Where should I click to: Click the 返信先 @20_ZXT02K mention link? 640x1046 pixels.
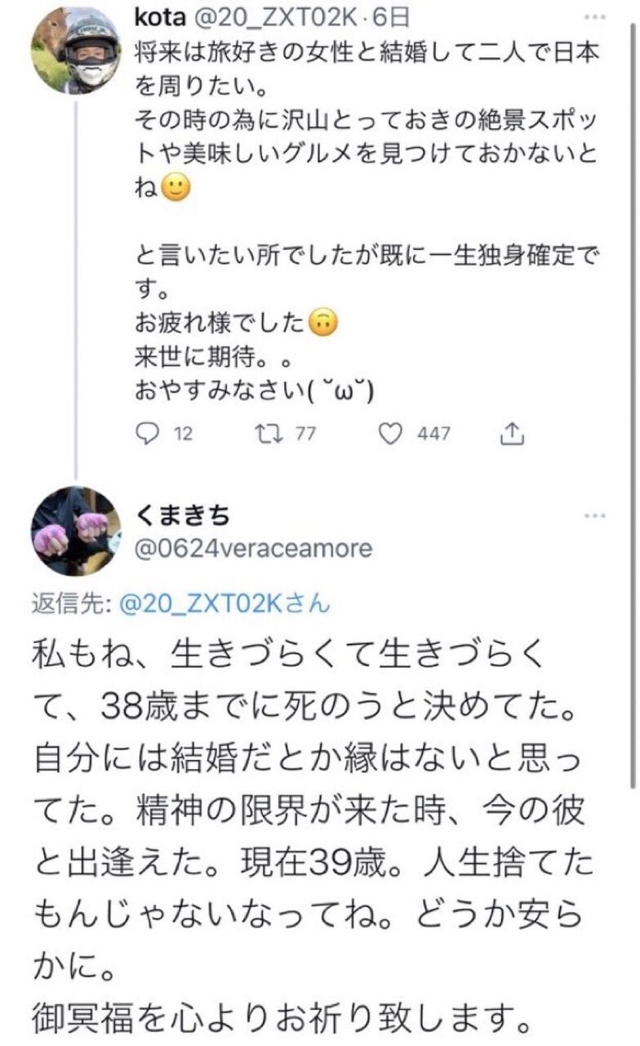[224, 606]
